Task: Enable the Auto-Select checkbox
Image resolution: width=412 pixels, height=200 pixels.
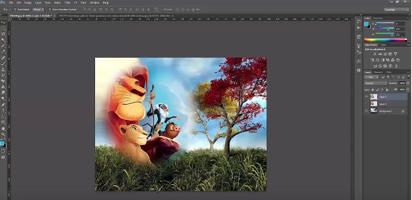Action: pos(15,10)
